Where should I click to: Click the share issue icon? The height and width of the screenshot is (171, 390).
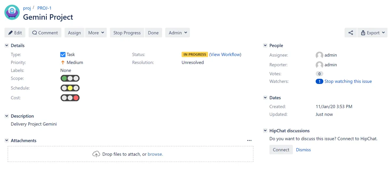351,33
